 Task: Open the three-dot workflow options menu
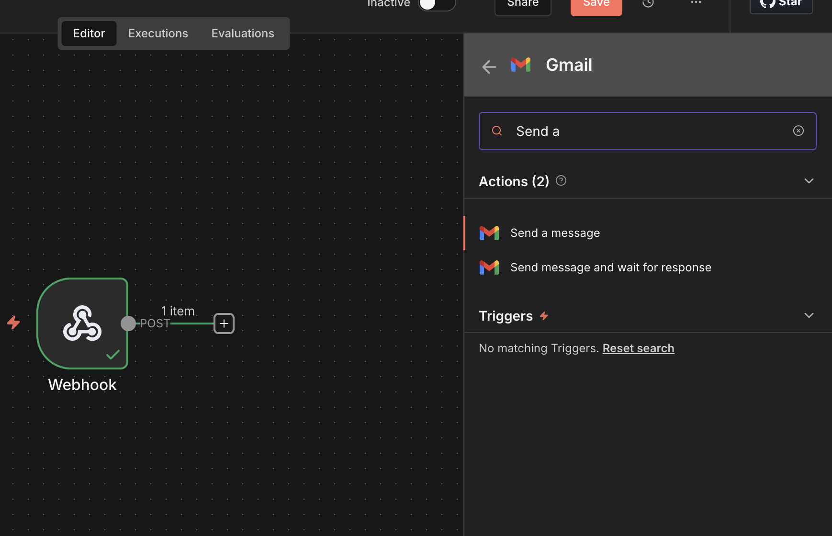[696, 3]
